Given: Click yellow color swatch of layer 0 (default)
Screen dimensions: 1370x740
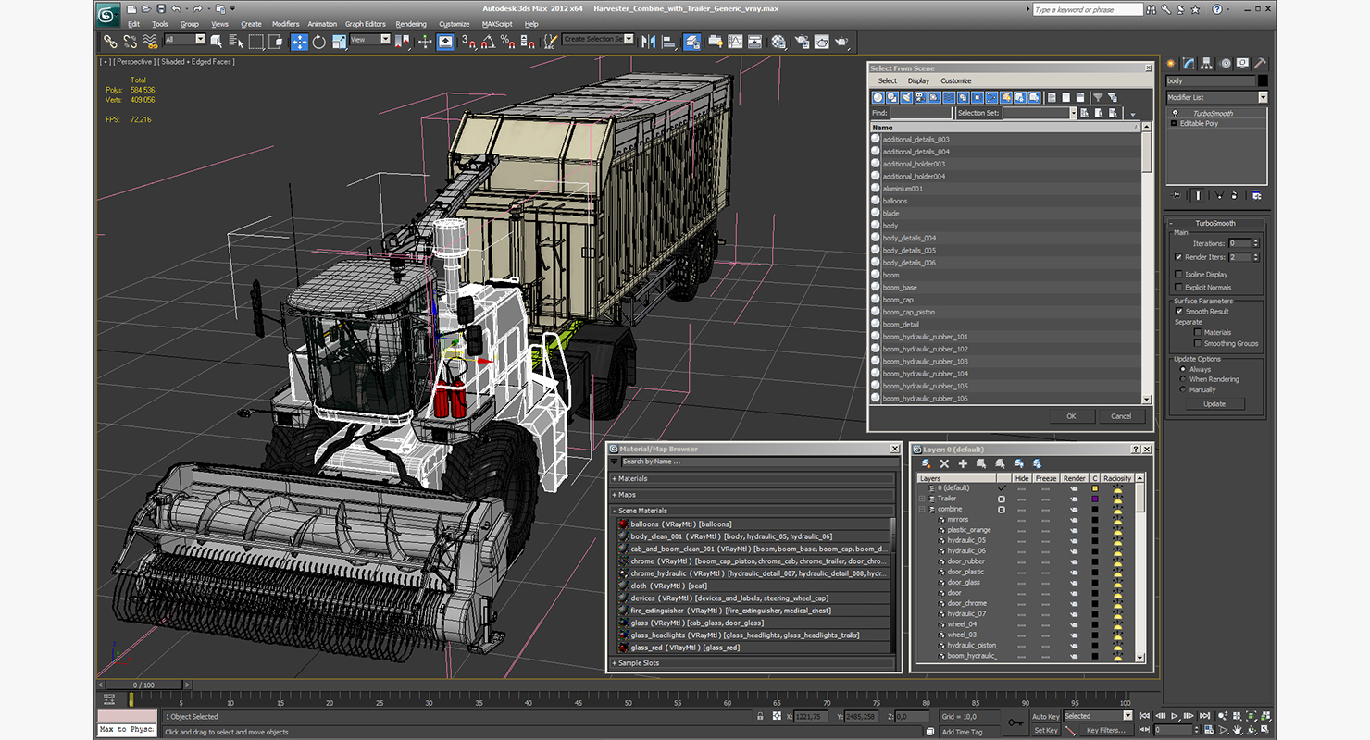Looking at the screenshot, I should [1095, 488].
